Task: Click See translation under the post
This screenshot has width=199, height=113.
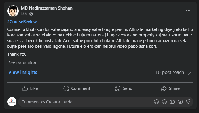Action: coord(22,63)
